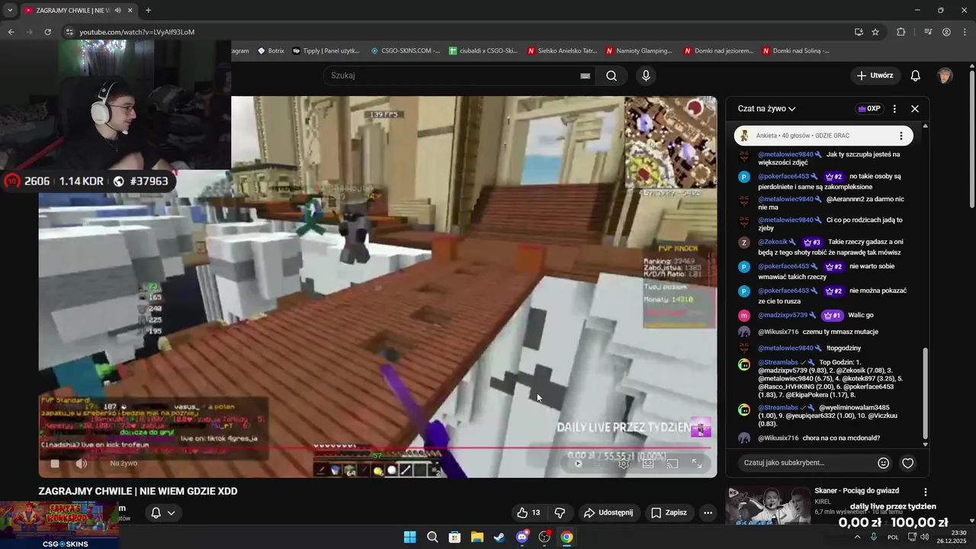Open ciubaldi x CSGO-Ski bookmark

pyautogui.click(x=483, y=51)
